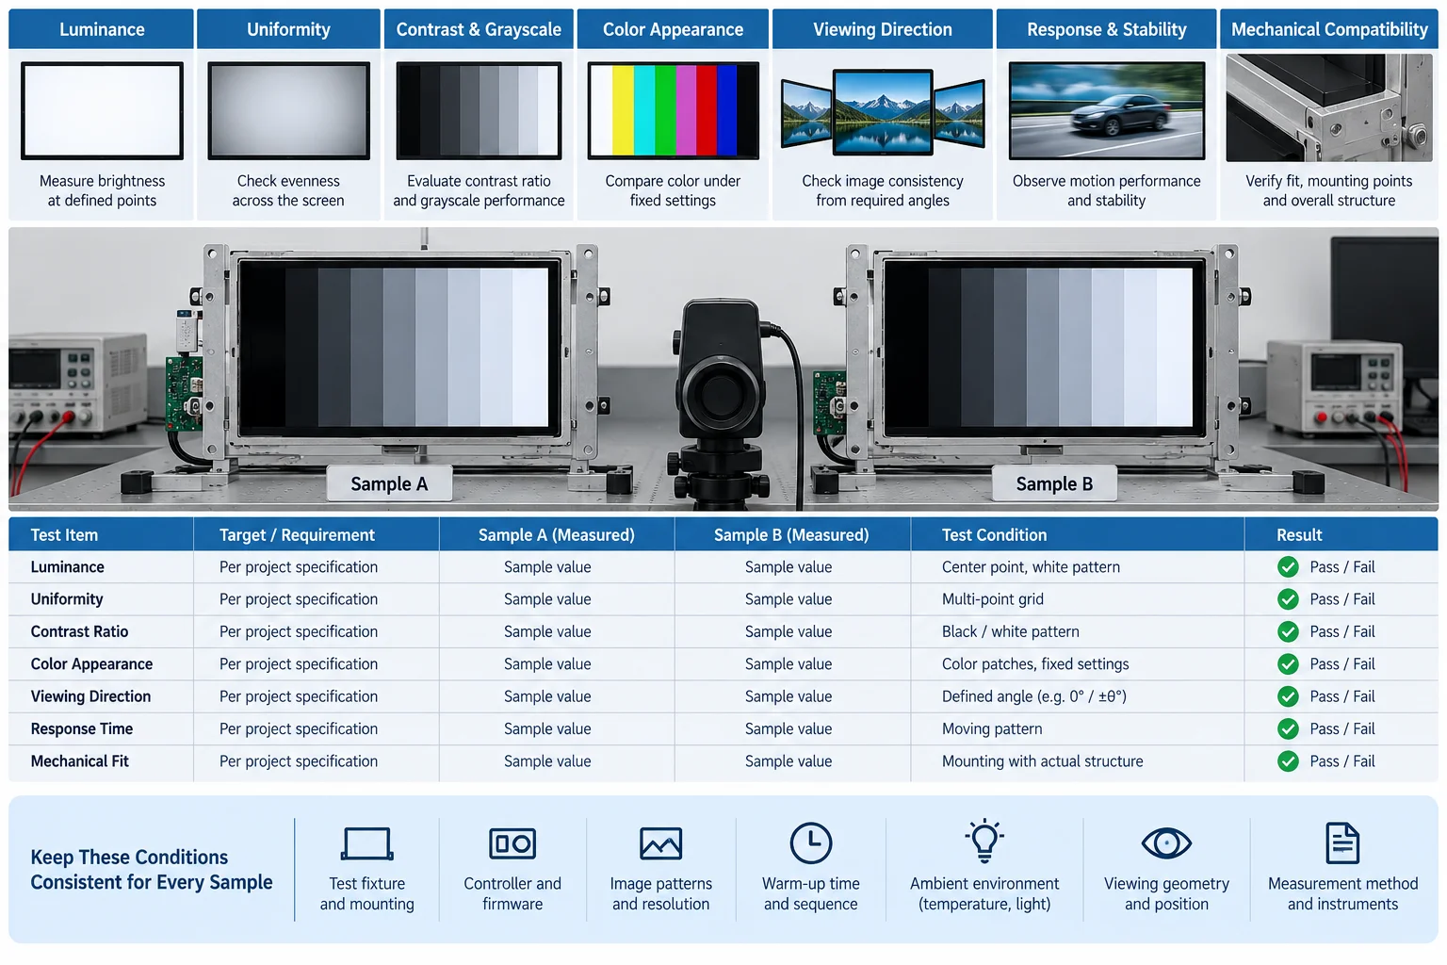The width and height of the screenshot is (1447, 965).
Task: Click the Warm-up time clock icon
Action: [x=811, y=843]
